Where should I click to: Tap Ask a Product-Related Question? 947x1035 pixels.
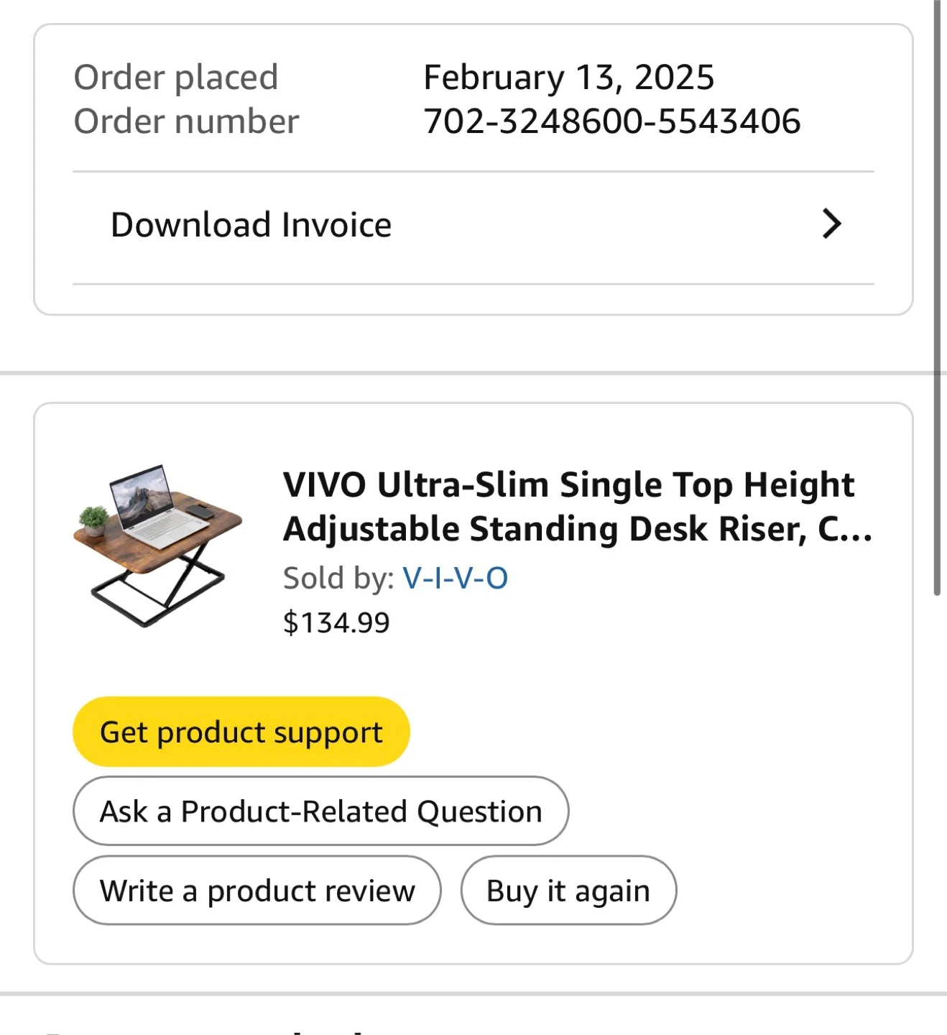320,811
